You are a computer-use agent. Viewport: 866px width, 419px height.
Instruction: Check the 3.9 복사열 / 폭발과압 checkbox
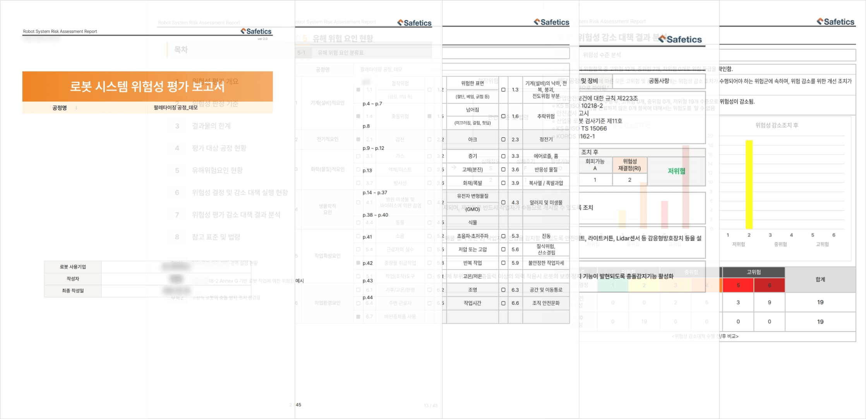pyautogui.click(x=503, y=183)
